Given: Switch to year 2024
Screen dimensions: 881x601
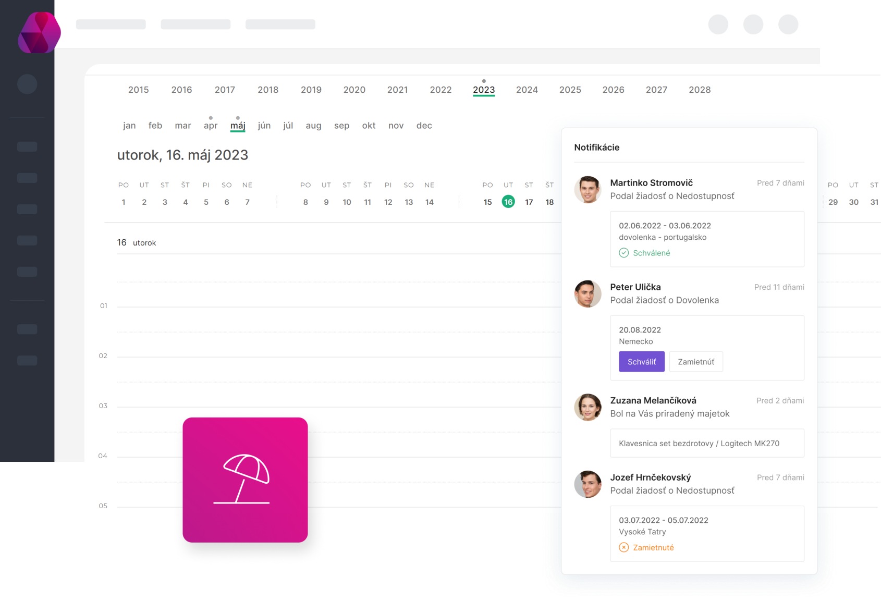Looking at the screenshot, I should [527, 90].
